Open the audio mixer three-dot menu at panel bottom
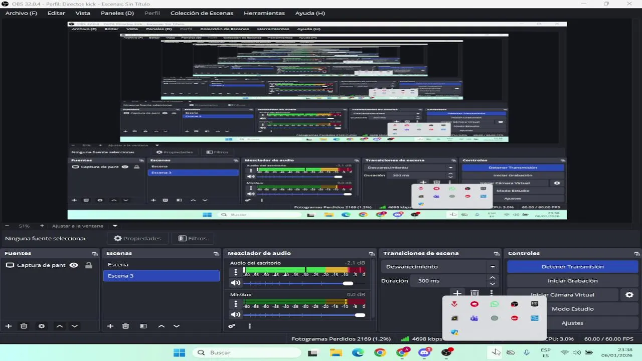The image size is (642, 361). tap(249, 326)
